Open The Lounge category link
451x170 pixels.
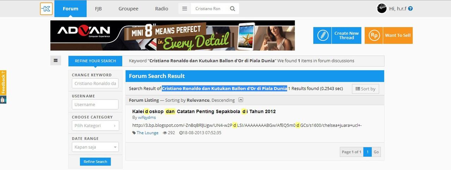tap(147, 133)
